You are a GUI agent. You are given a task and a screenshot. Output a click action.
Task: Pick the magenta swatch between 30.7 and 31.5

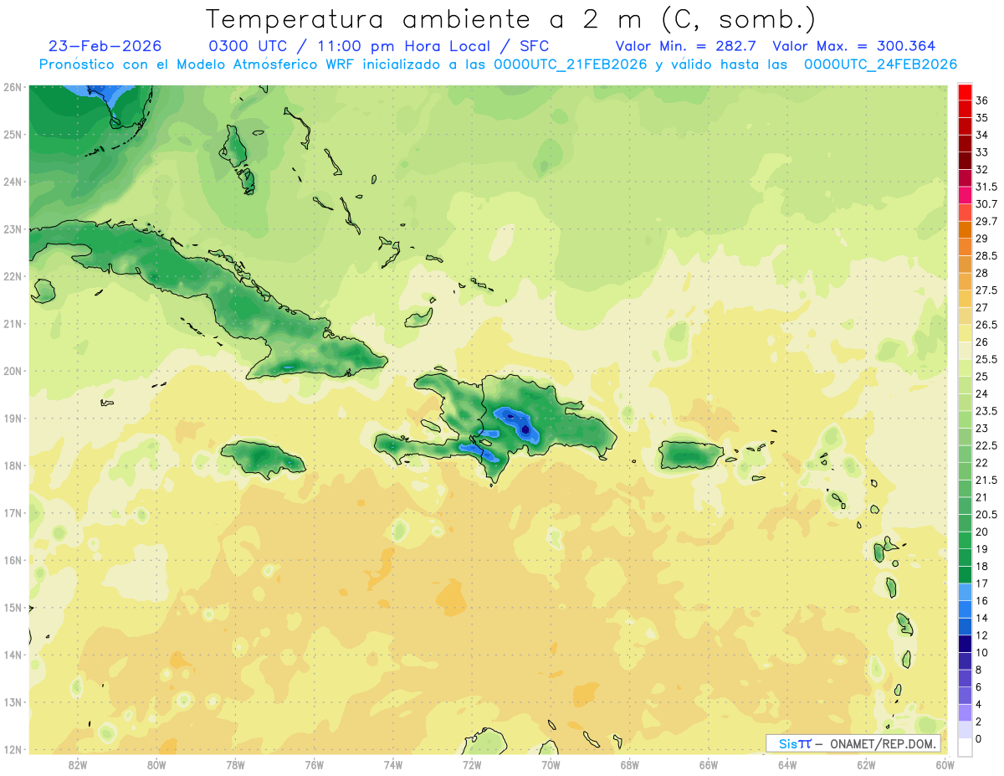(965, 195)
